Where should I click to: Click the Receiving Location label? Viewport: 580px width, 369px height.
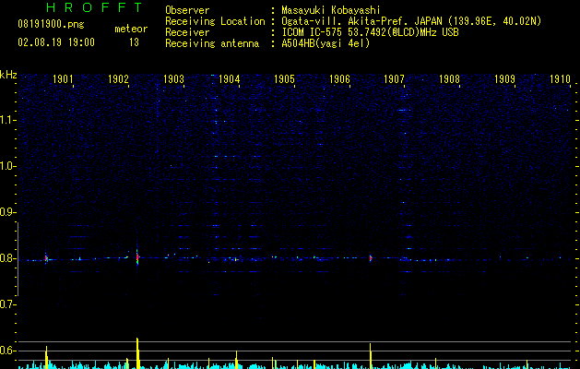pos(215,21)
